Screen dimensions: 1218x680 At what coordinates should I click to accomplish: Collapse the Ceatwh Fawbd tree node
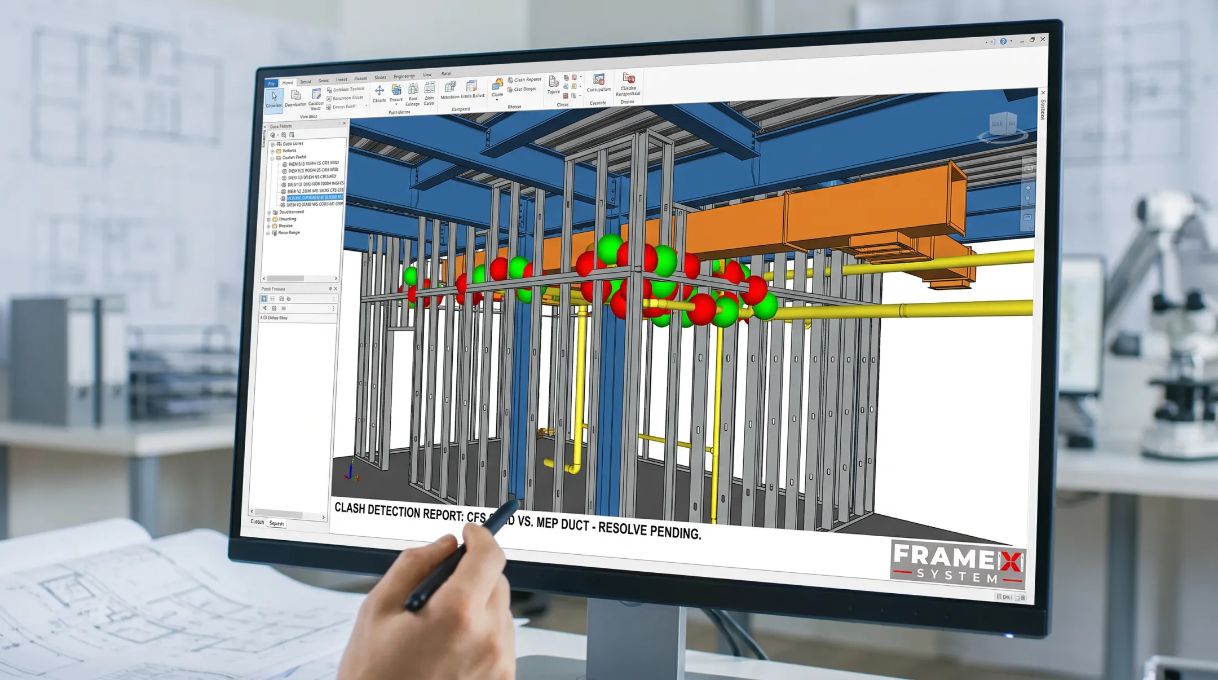pyautogui.click(x=272, y=158)
